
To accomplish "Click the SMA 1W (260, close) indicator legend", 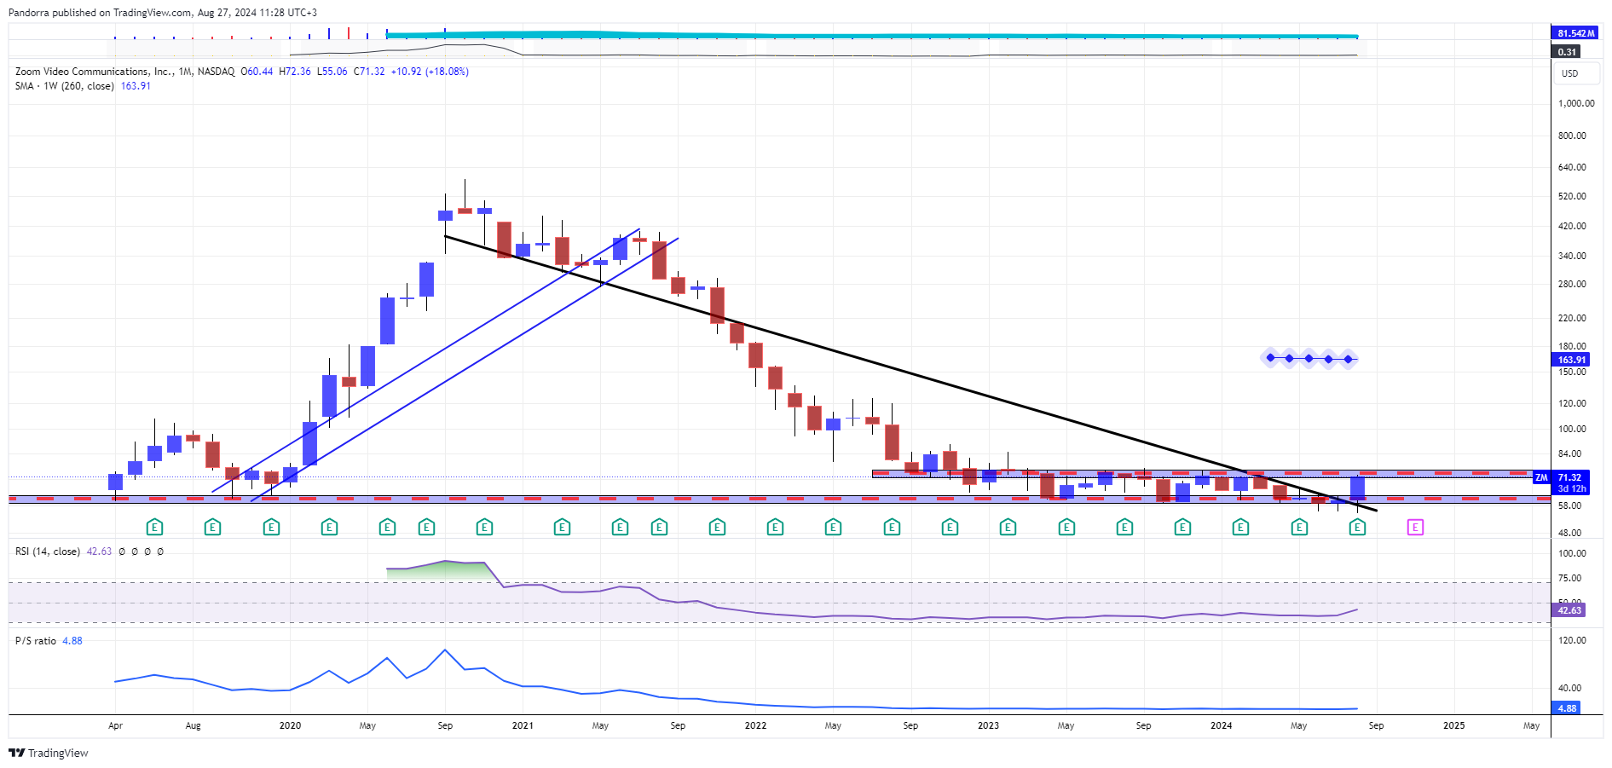I will [65, 86].
